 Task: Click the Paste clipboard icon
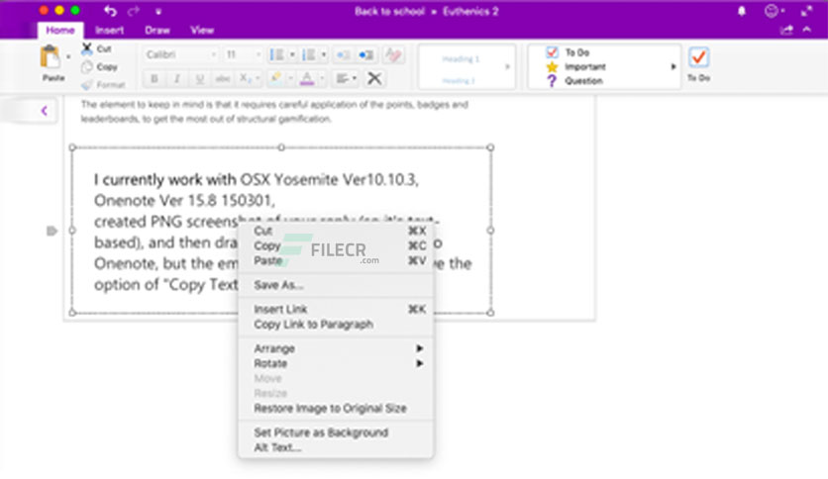click(51, 56)
